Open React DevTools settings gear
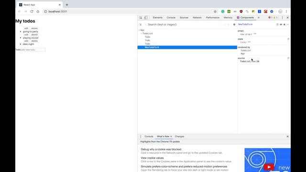The image size is (306, 172). (x=234, y=24)
